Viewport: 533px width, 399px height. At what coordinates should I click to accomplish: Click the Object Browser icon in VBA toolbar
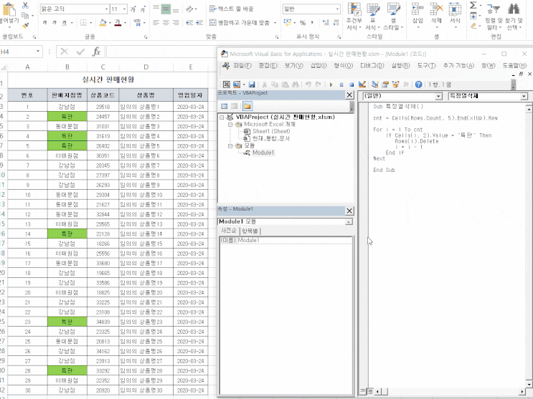[395, 85]
